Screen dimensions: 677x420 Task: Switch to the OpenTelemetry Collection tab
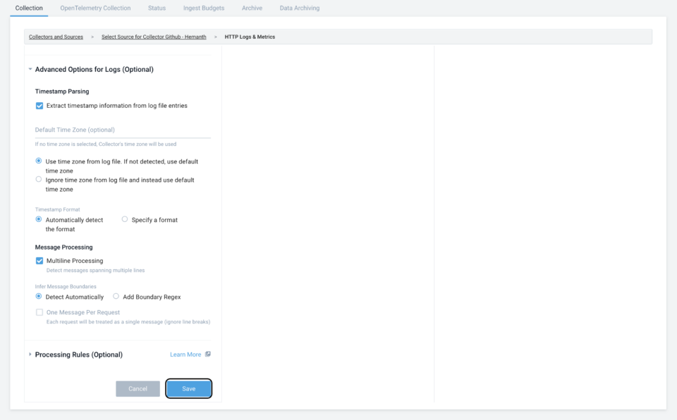(x=95, y=8)
